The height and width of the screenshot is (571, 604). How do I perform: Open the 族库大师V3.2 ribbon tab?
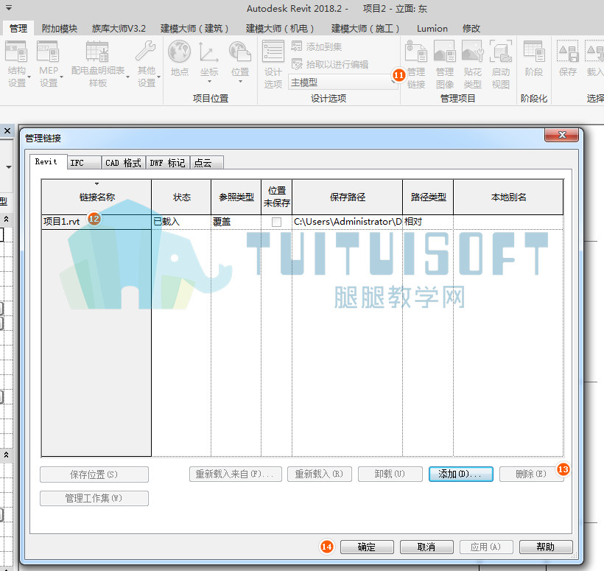[x=119, y=29]
